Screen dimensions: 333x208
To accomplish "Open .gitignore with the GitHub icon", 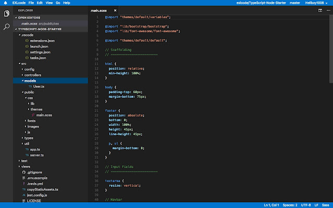I will click(33, 172).
